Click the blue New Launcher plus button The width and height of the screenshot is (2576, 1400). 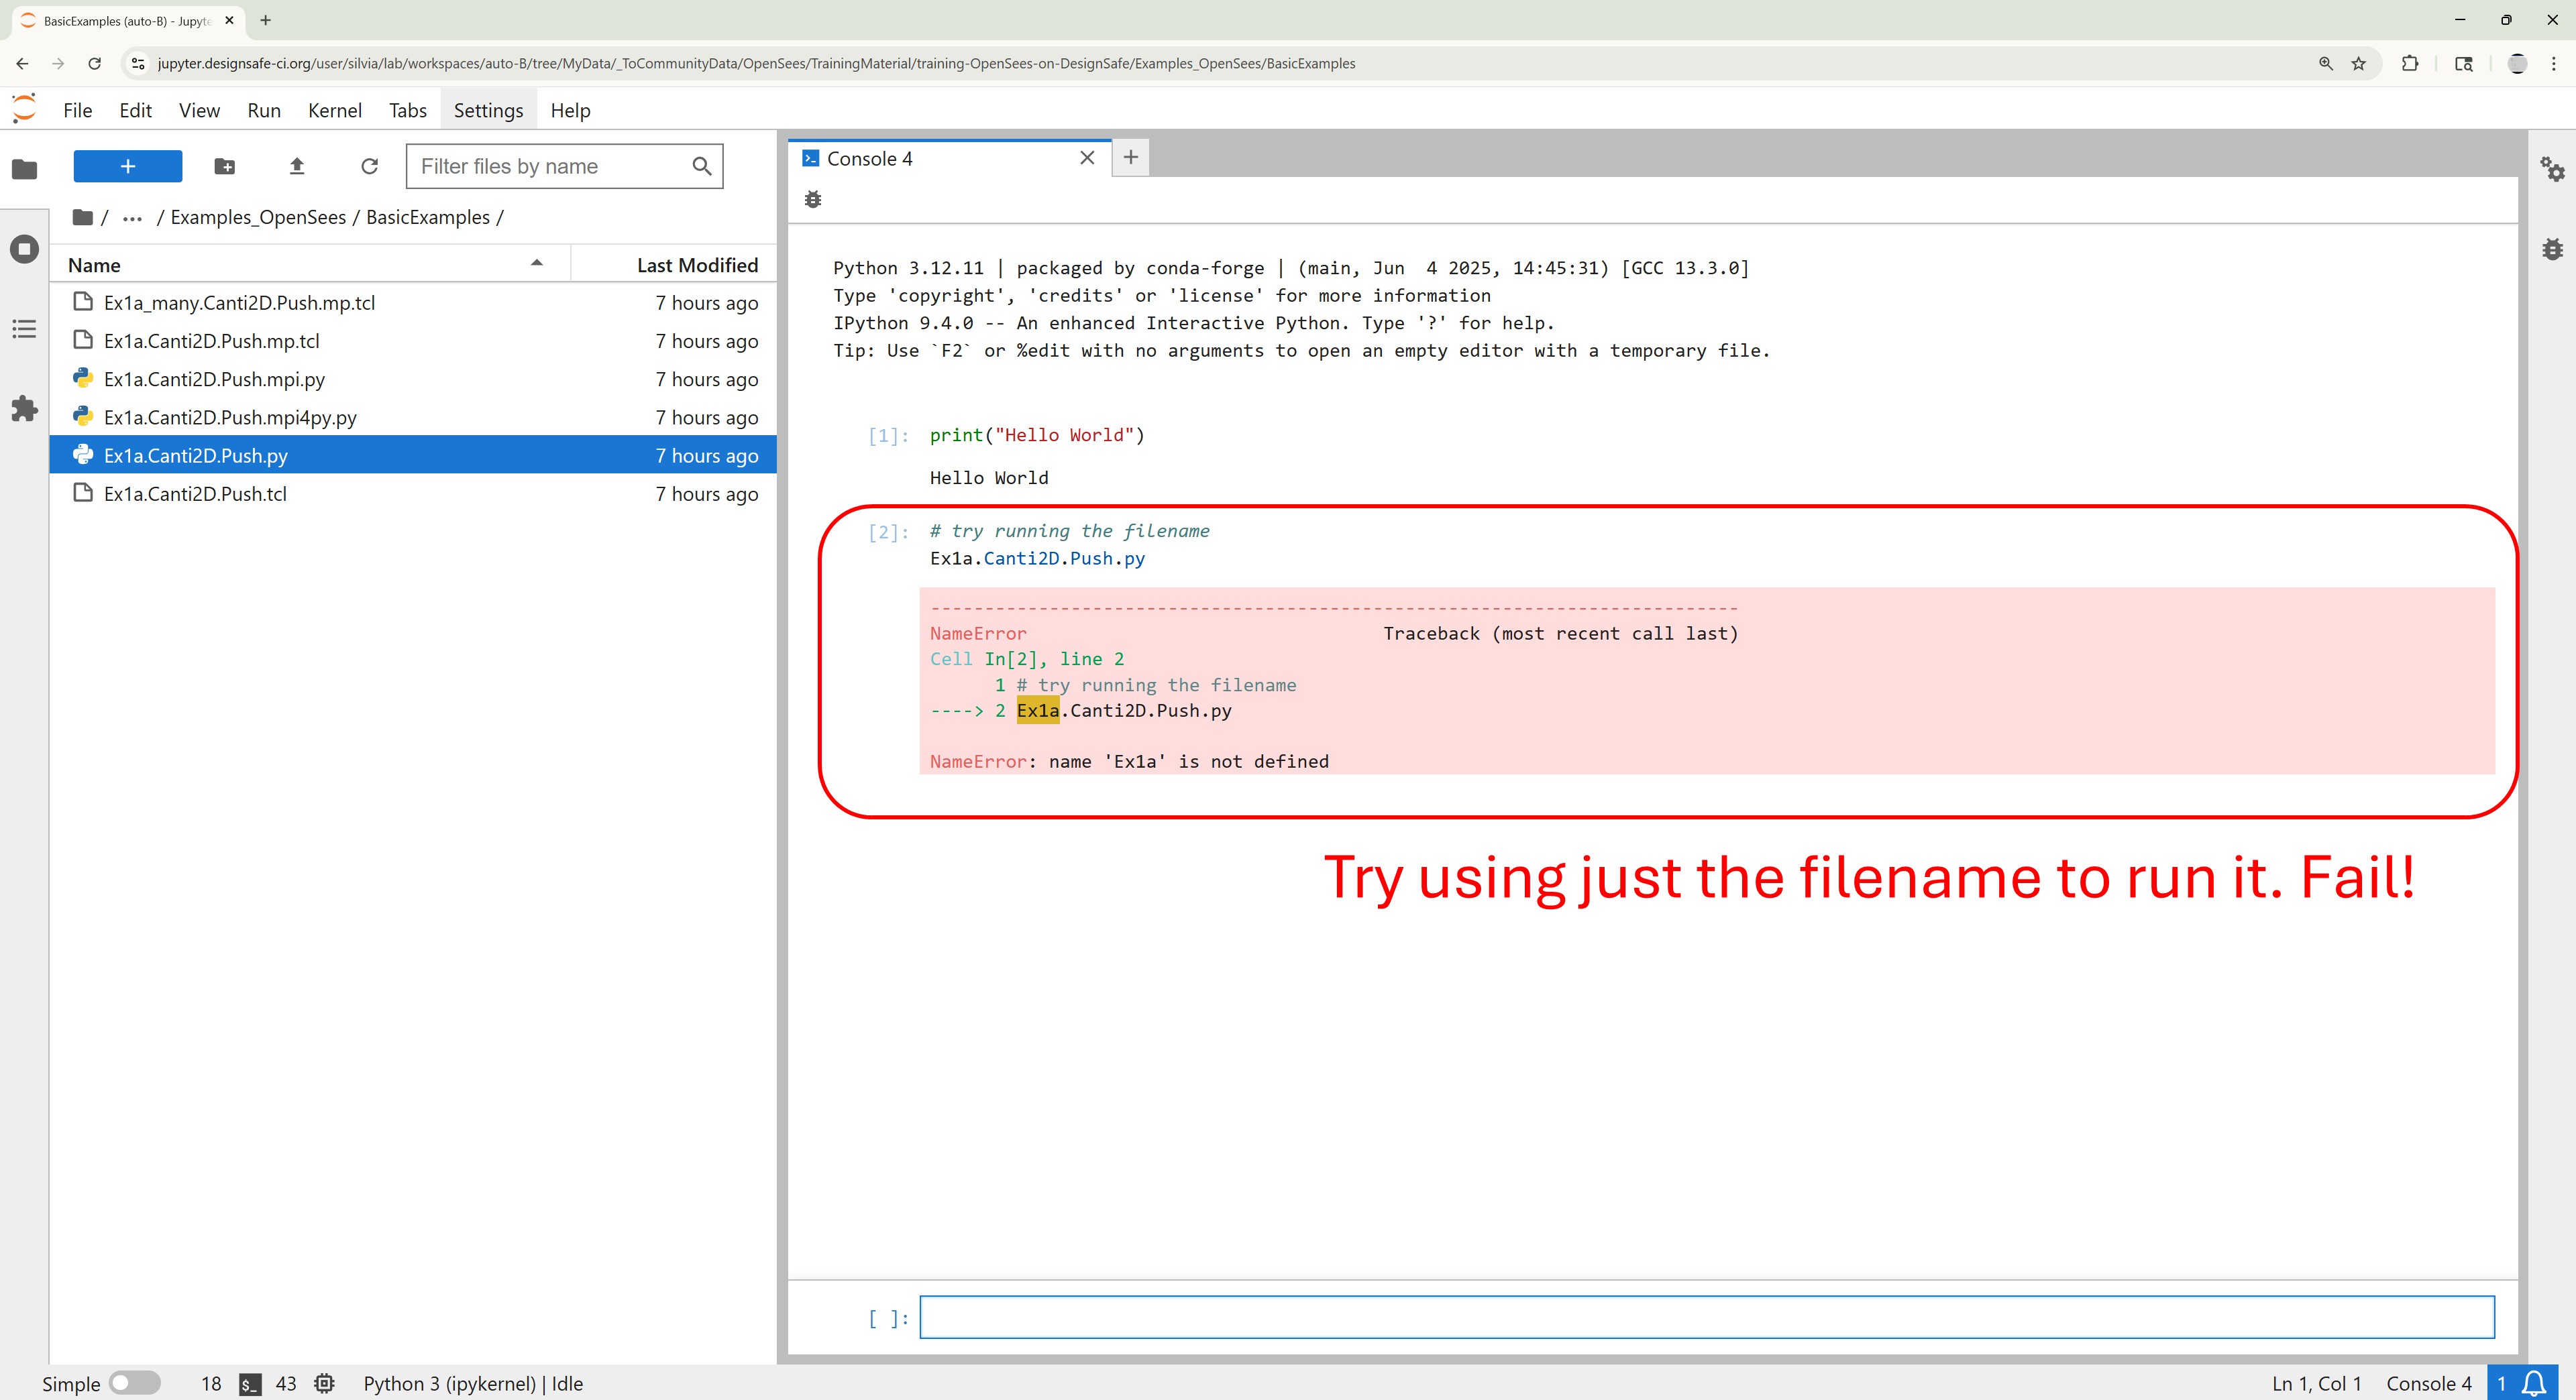click(127, 166)
